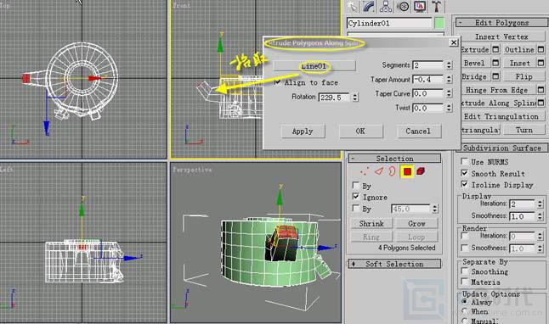Open Bevel settings box icon

pyautogui.click(x=495, y=63)
